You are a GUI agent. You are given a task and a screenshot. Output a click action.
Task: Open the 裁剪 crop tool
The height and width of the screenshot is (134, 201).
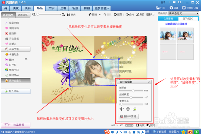pos(140,14)
